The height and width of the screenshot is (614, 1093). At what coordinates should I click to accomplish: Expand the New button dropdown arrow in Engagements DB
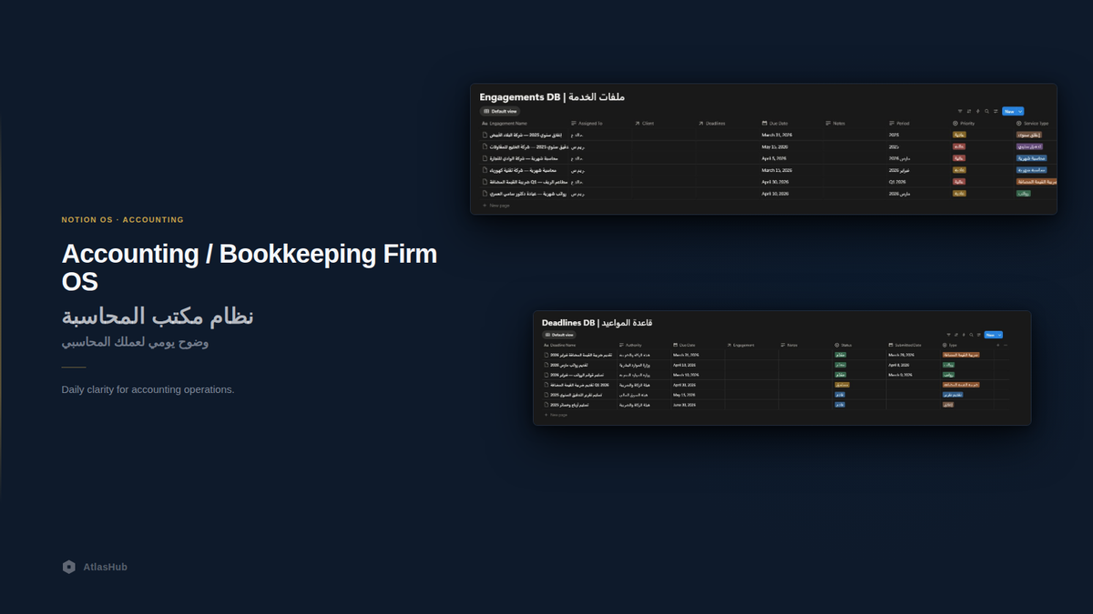click(x=1020, y=111)
